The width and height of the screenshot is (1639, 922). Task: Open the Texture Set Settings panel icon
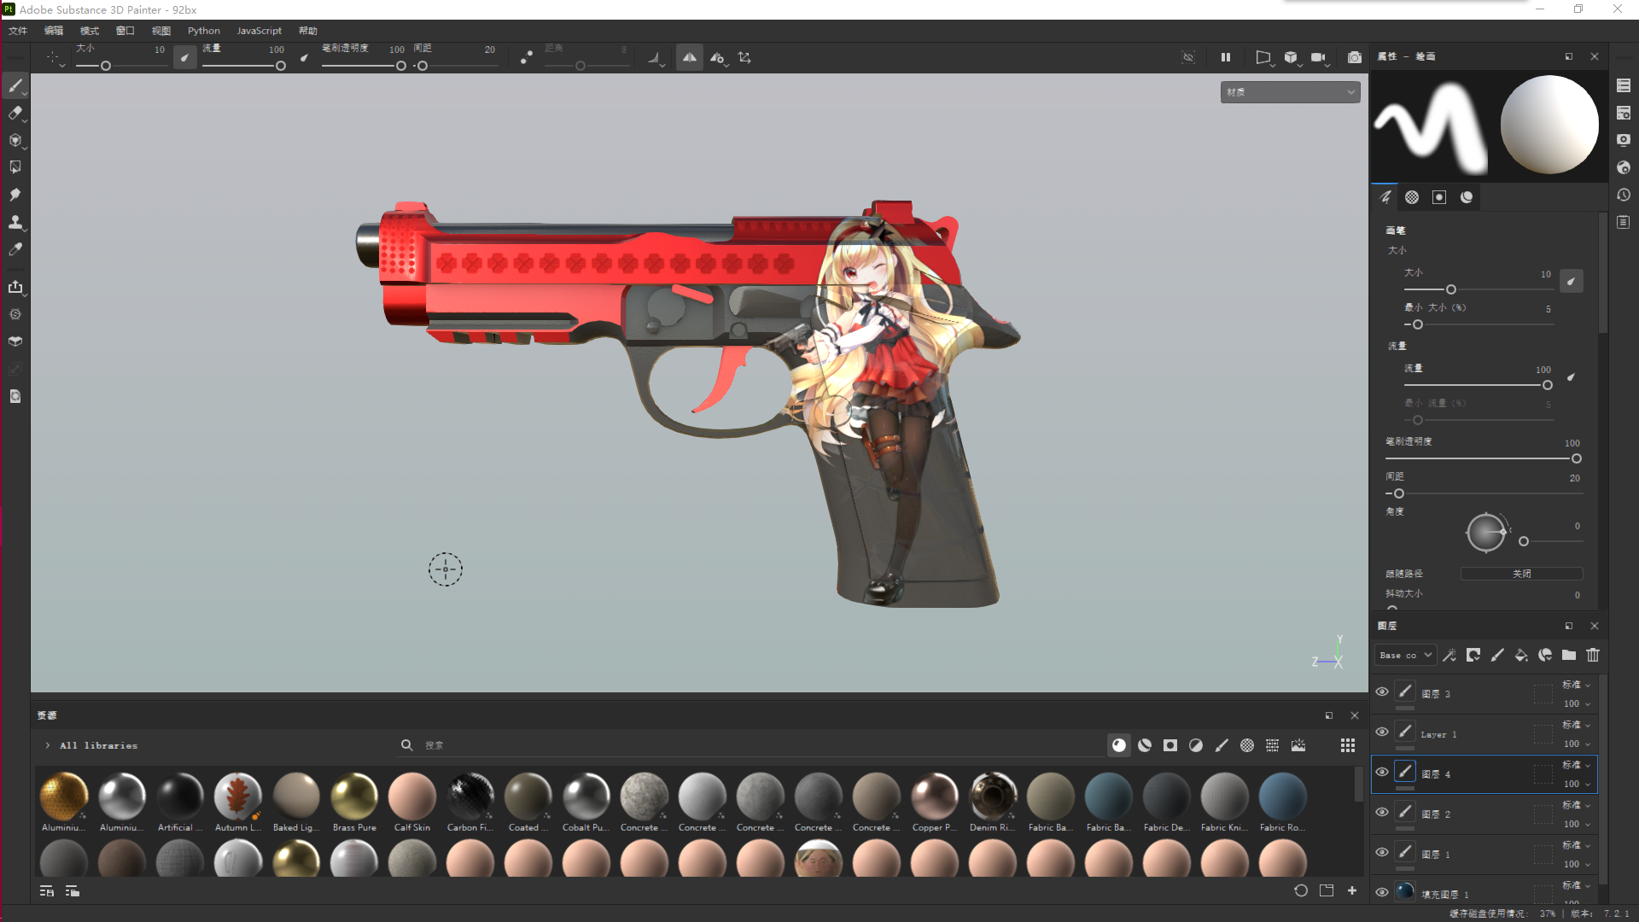point(1624,113)
